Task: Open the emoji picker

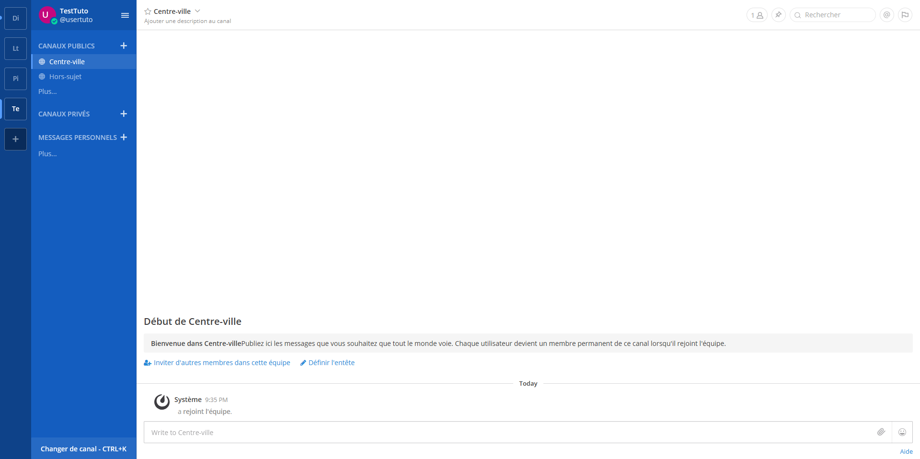Action: click(902, 432)
